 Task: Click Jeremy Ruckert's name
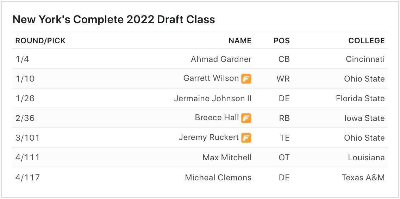pos(209,137)
